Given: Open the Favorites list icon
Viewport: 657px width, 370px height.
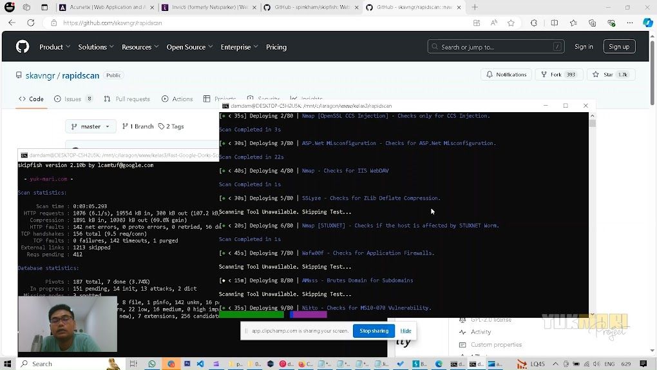Looking at the screenshot, I should [x=573, y=23].
